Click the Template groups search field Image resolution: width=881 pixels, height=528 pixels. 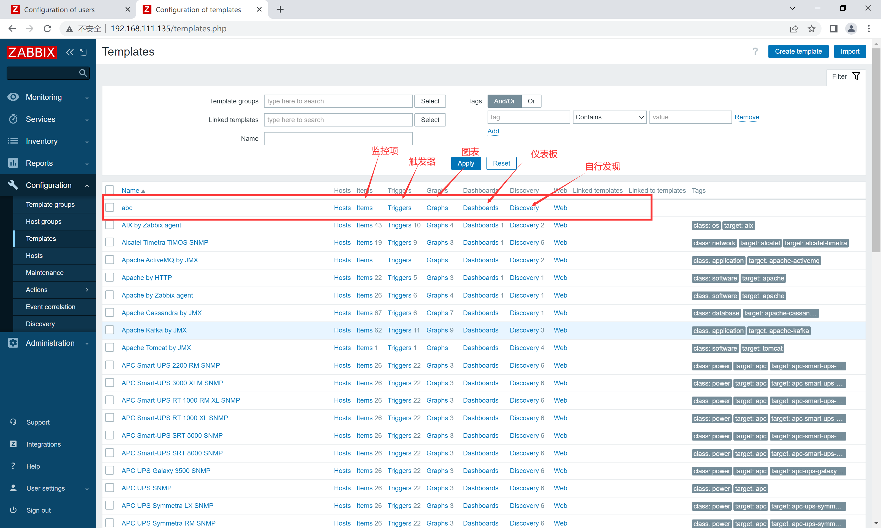(x=338, y=101)
